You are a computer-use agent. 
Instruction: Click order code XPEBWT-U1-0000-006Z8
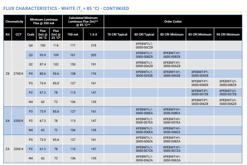tap(228, 102)
